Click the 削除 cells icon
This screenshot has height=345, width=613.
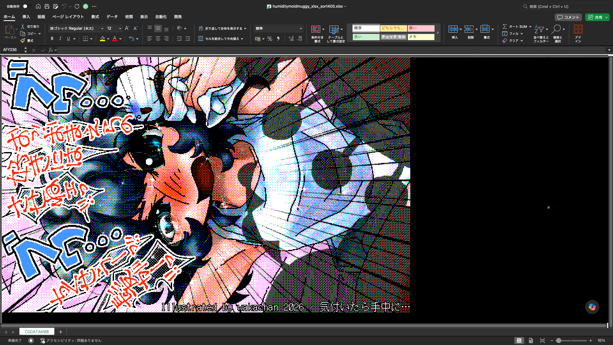coord(469,29)
